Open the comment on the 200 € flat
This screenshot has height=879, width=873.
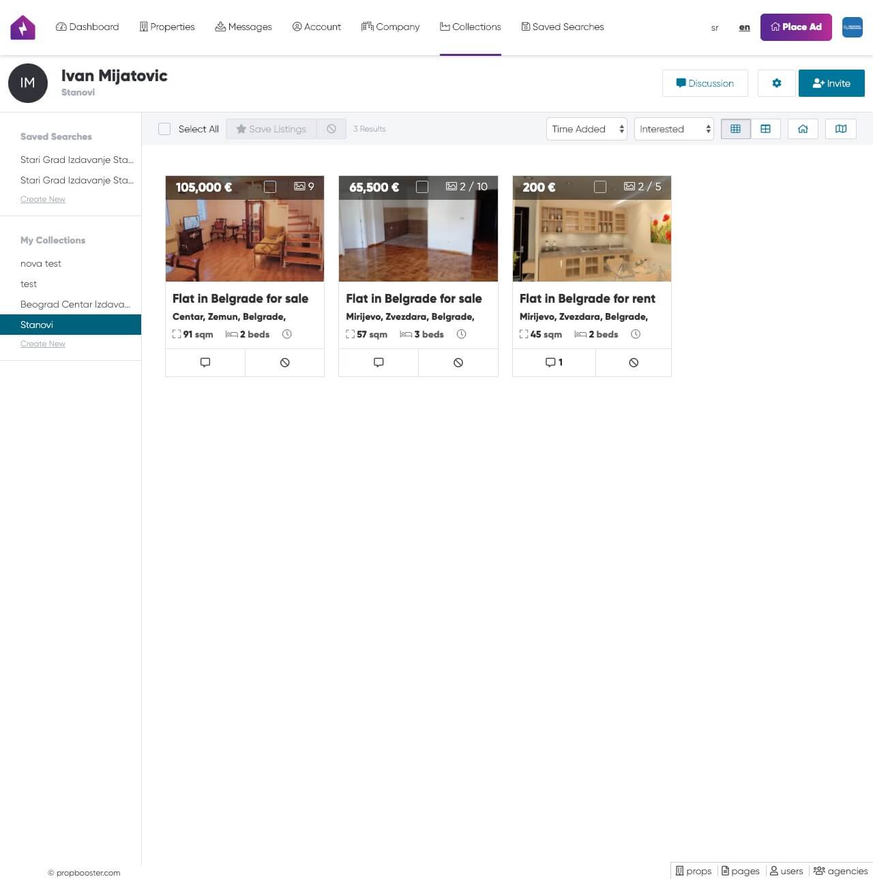[x=554, y=363]
